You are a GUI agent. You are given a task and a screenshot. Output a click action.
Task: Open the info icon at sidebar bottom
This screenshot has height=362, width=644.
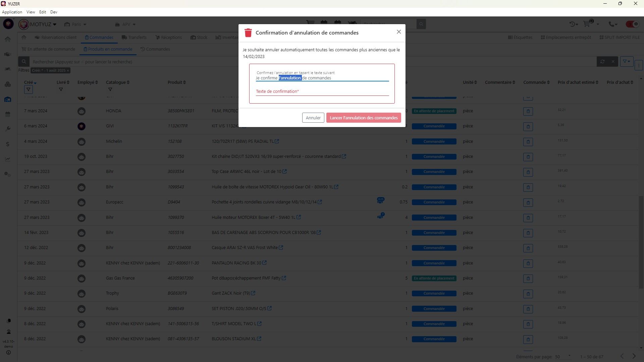point(8,353)
